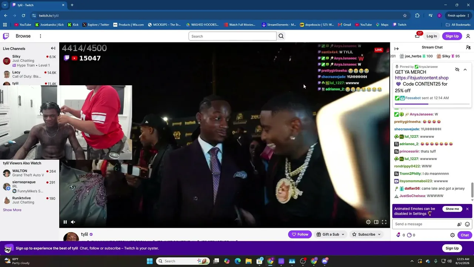Open the user account icon
474x267 pixels.
tap(468, 36)
